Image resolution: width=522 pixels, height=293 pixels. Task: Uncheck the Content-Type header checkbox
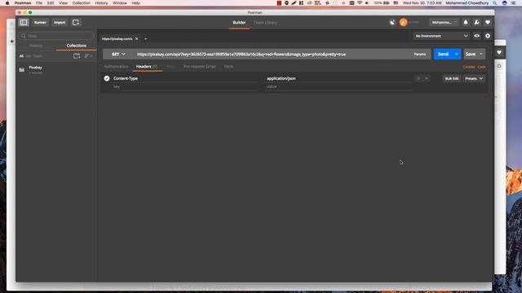tap(107, 78)
